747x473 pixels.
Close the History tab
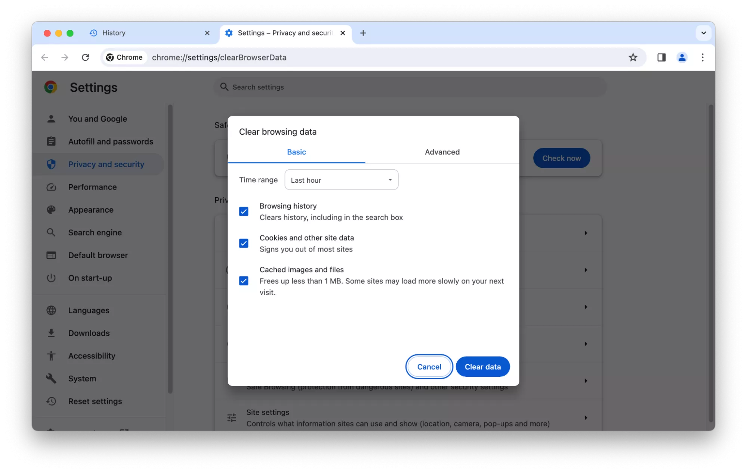207,33
